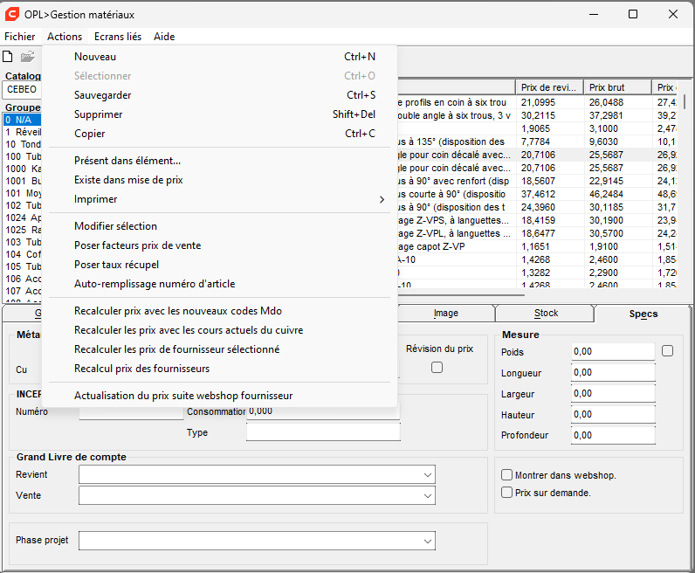Click the Catalog field containing CEBEO
The image size is (695, 573).
(x=22, y=89)
